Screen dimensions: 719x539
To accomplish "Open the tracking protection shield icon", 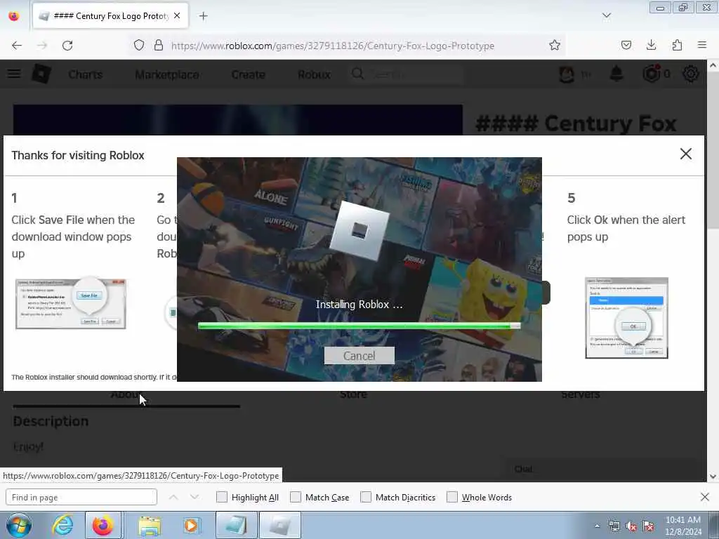I will click(139, 46).
